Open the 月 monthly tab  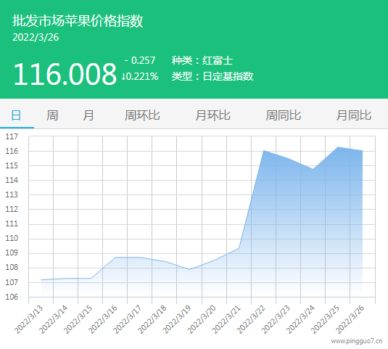[88, 115]
